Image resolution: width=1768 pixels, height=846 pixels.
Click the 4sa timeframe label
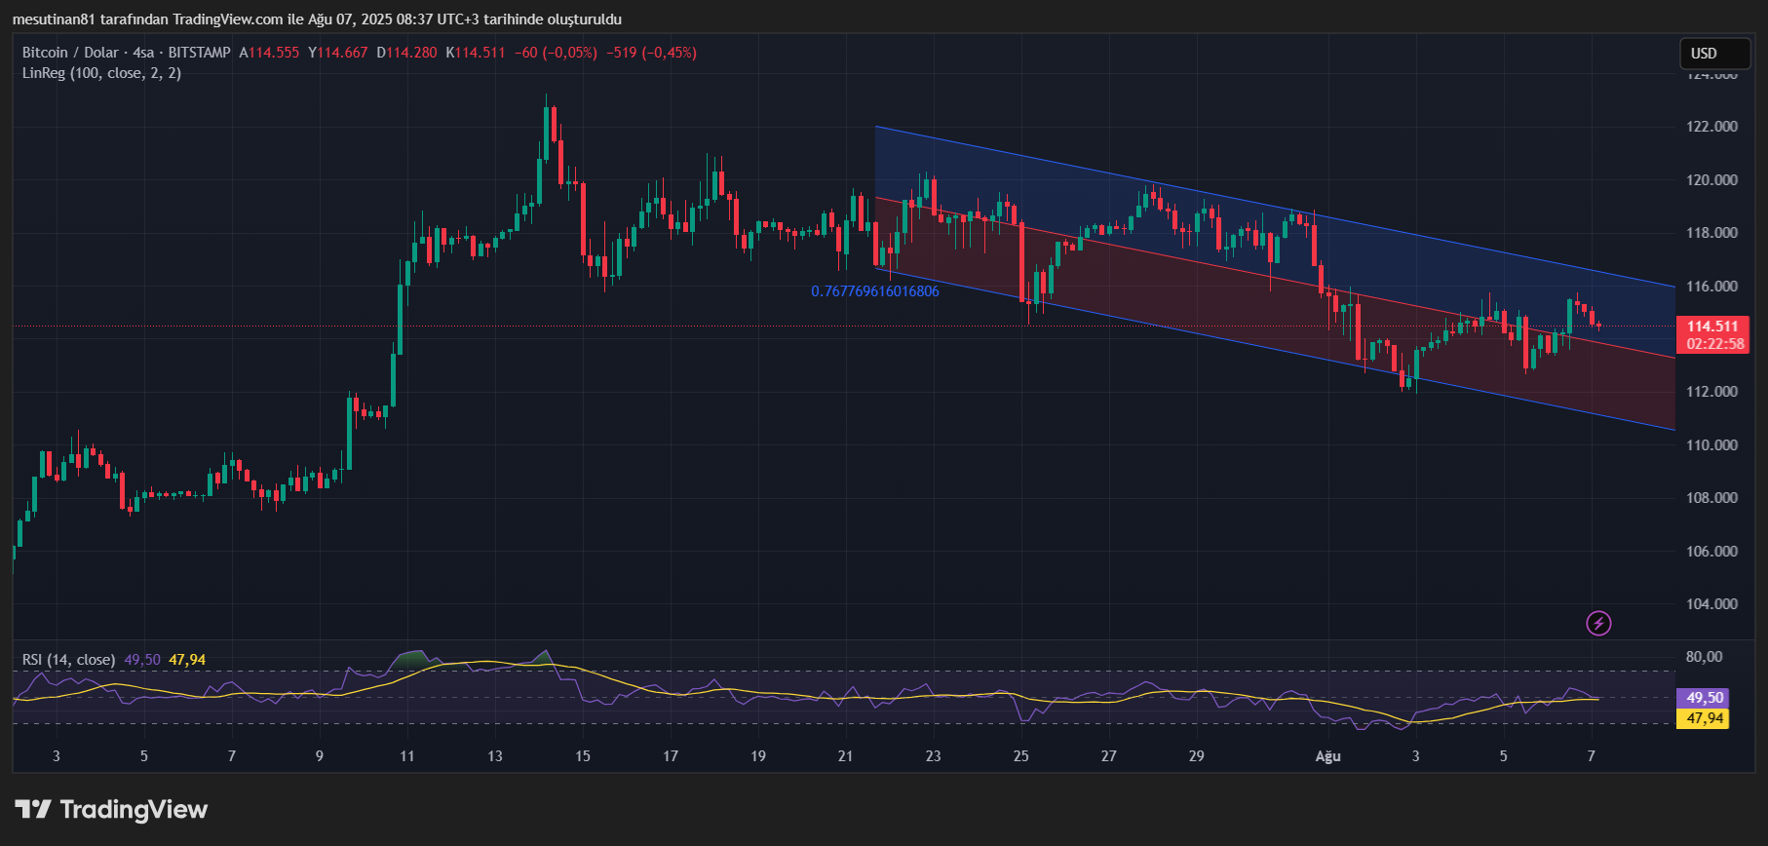[143, 53]
